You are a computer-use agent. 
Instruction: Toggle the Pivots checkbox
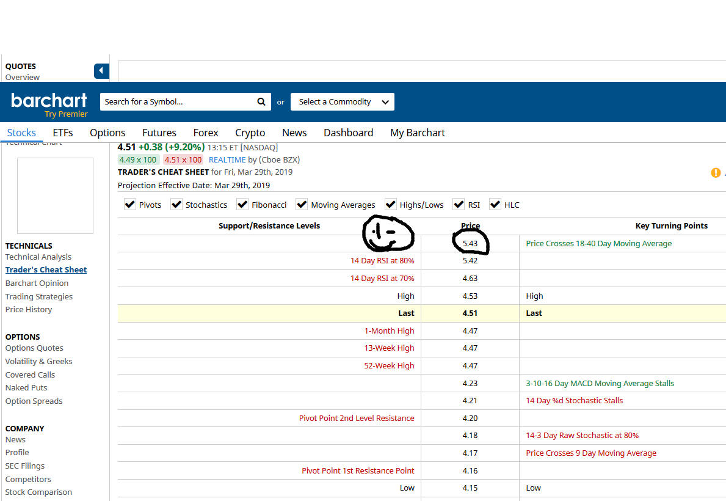(x=129, y=205)
